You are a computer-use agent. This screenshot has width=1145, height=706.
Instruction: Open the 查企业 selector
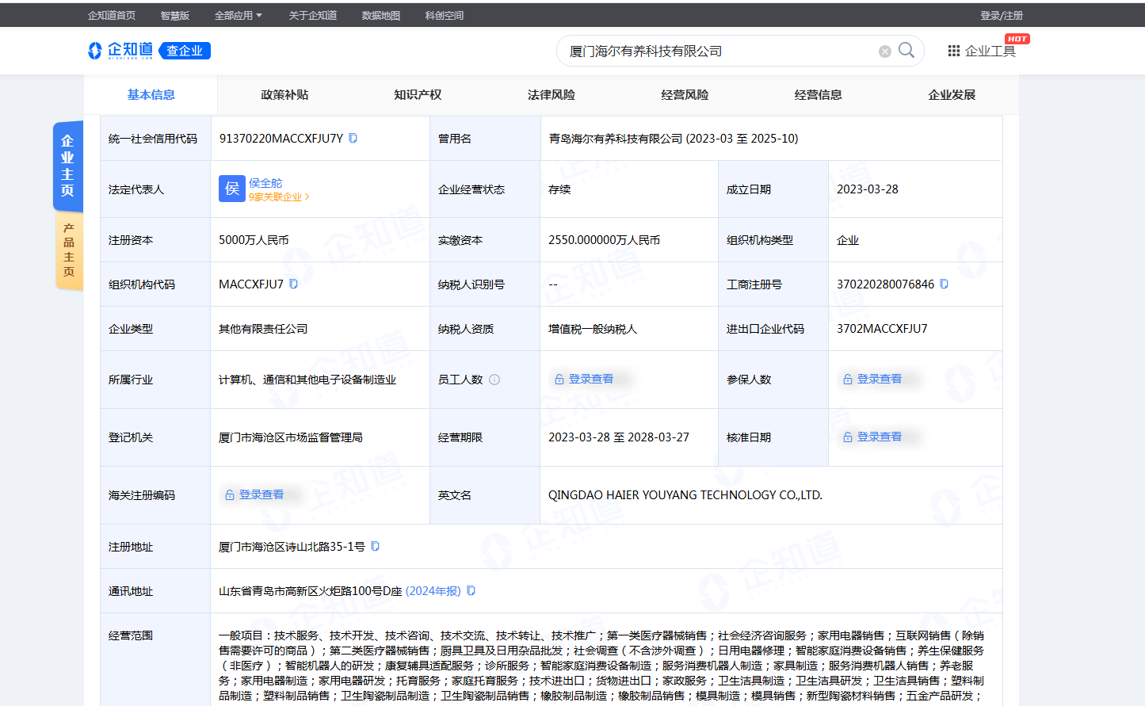(x=185, y=51)
